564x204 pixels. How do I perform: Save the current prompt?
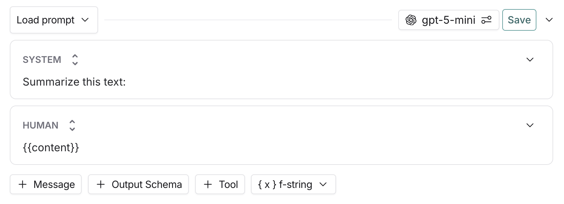pyautogui.click(x=519, y=20)
